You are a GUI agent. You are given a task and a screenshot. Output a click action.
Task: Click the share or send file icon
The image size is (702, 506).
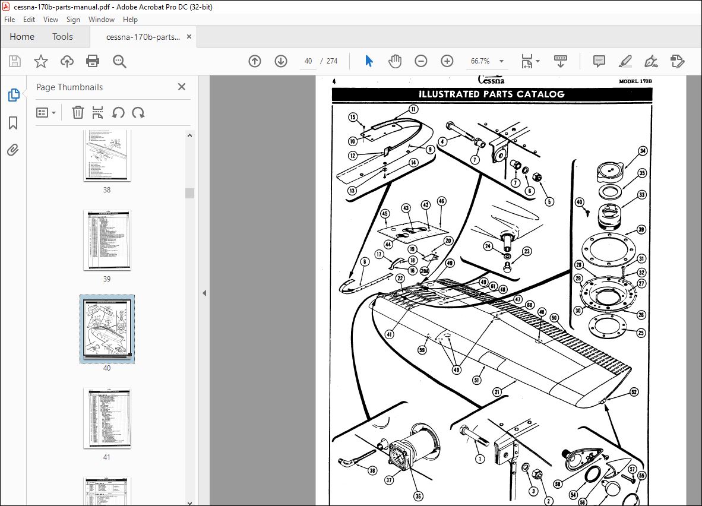pos(678,61)
